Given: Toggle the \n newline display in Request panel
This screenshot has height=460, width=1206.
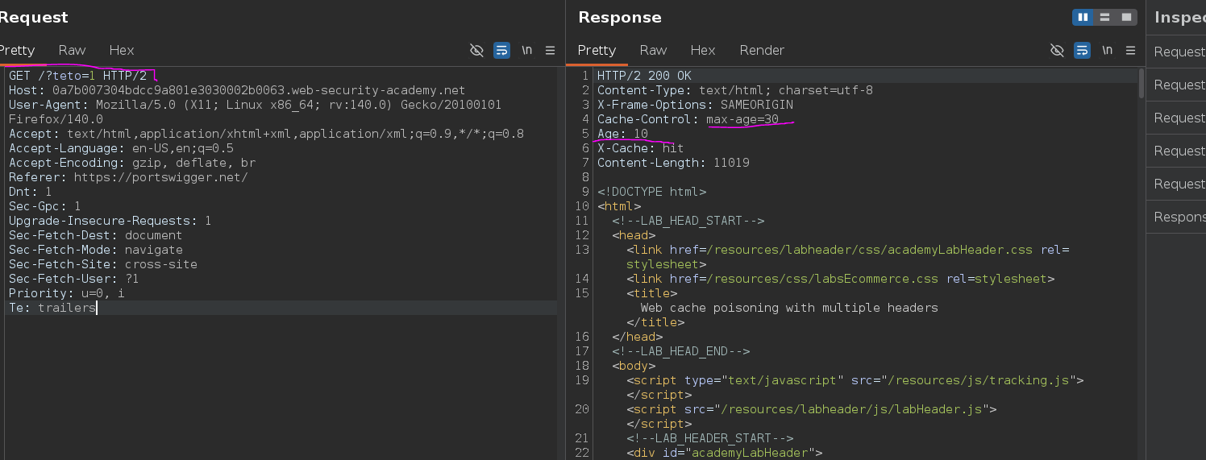Looking at the screenshot, I should click(526, 50).
